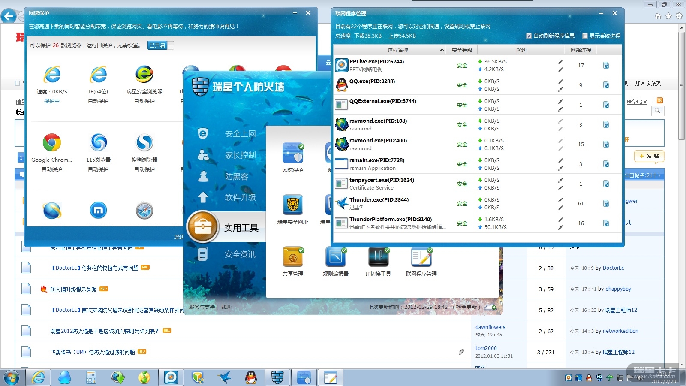Sort by the 网络连接 column header

coord(581,50)
